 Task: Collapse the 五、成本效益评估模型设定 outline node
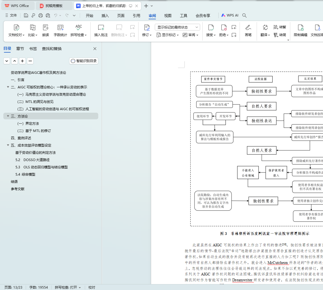point(8,145)
